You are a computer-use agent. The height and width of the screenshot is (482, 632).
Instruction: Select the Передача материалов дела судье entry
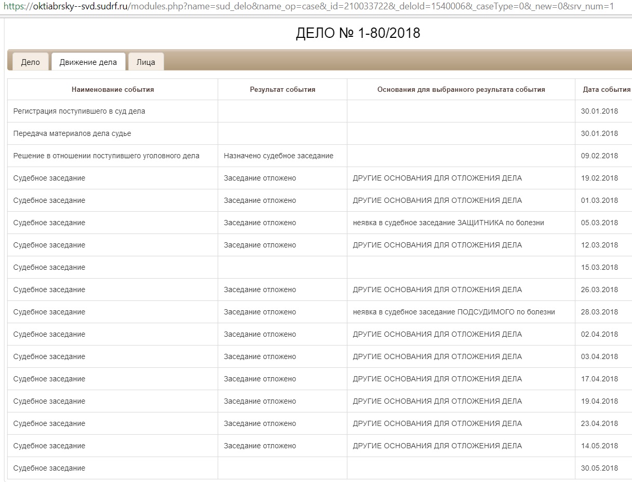(x=72, y=133)
